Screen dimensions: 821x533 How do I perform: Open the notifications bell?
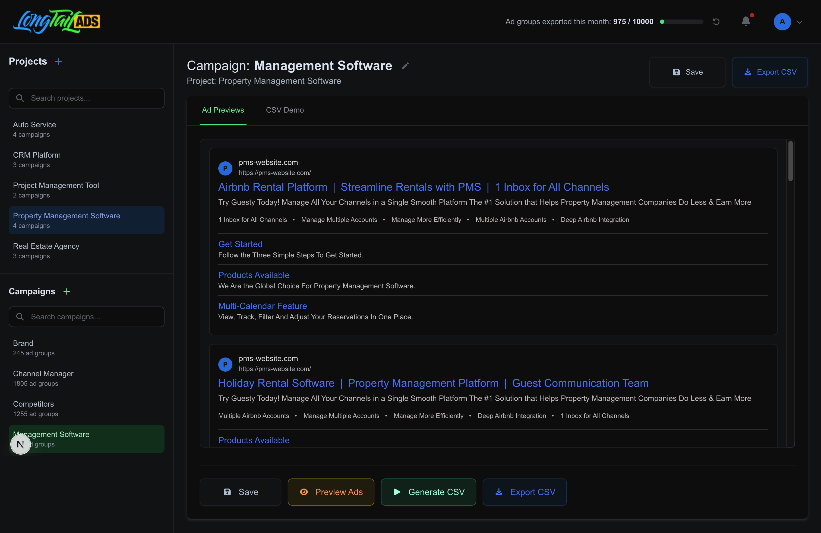pyautogui.click(x=746, y=21)
